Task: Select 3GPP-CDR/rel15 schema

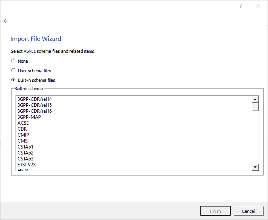Action: click(35, 105)
